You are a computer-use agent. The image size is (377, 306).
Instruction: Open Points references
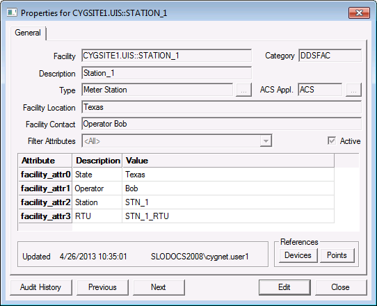point(337,255)
